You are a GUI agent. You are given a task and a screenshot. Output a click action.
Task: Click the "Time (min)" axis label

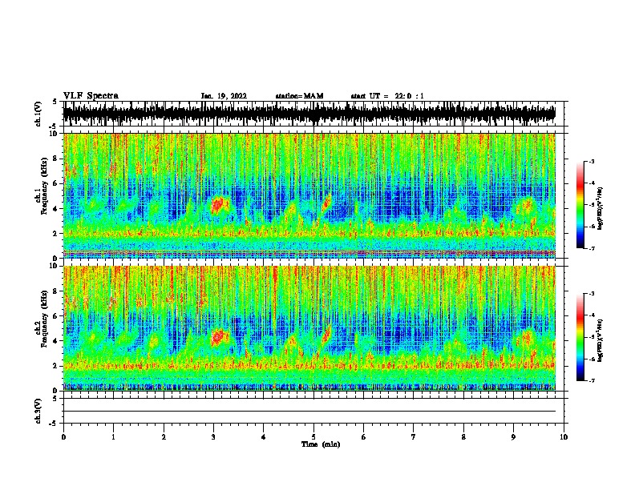point(321,444)
